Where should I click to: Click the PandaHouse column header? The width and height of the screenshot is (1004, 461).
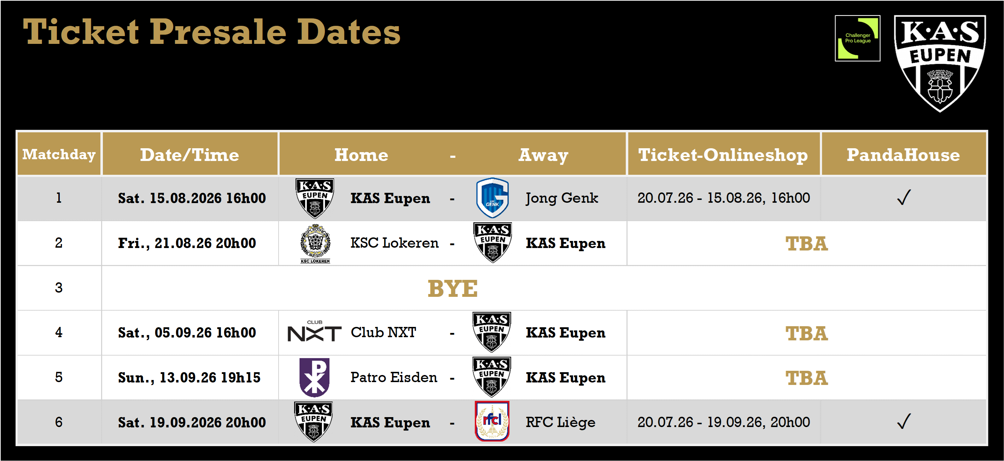coord(904,155)
